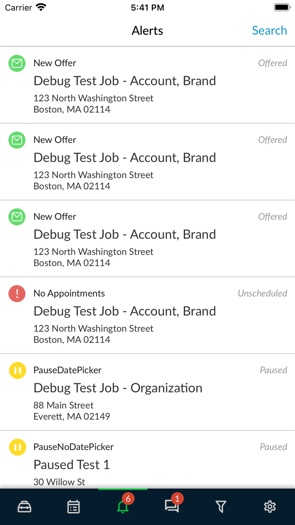This screenshot has height=525, width=295.
Task: Open the jobs toolbox icon
Action: [24, 506]
